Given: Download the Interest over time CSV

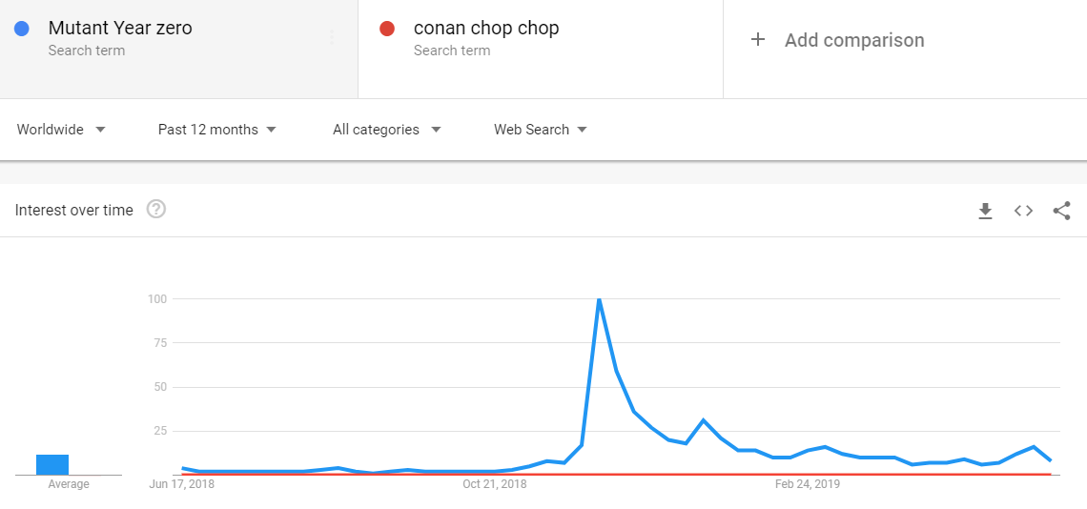Looking at the screenshot, I should (985, 211).
